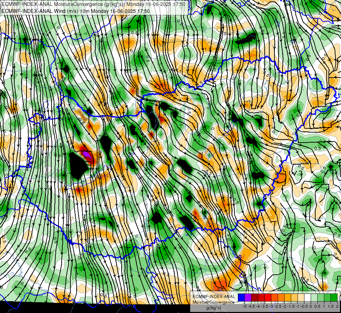Image resolution: width=341 pixels, height=313 pixels.
Task: Click the dark green swatch between 1.5 and 2
Action: point(334,298)
